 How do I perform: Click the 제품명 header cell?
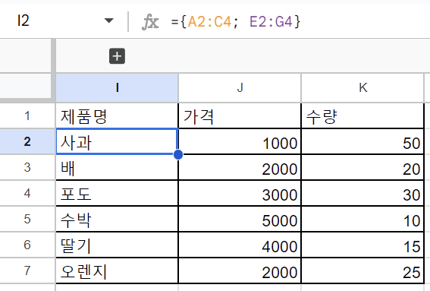[x=117, y=116]
